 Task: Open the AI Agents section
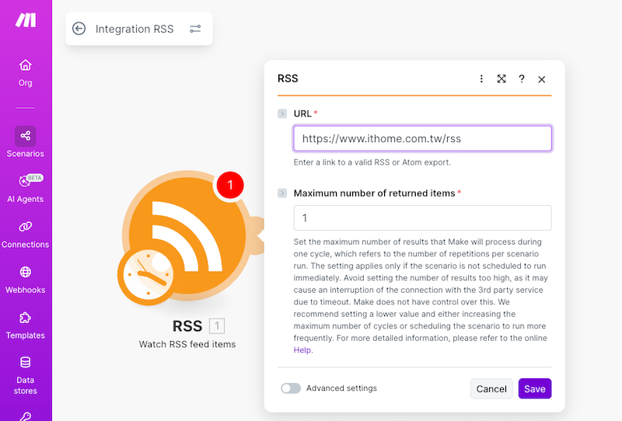26,189
